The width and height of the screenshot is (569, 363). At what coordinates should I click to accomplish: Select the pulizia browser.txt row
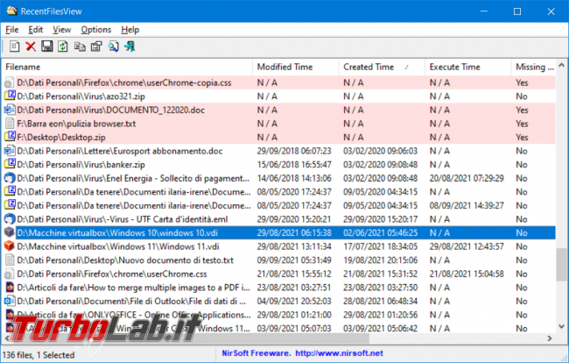pos(279,124)
